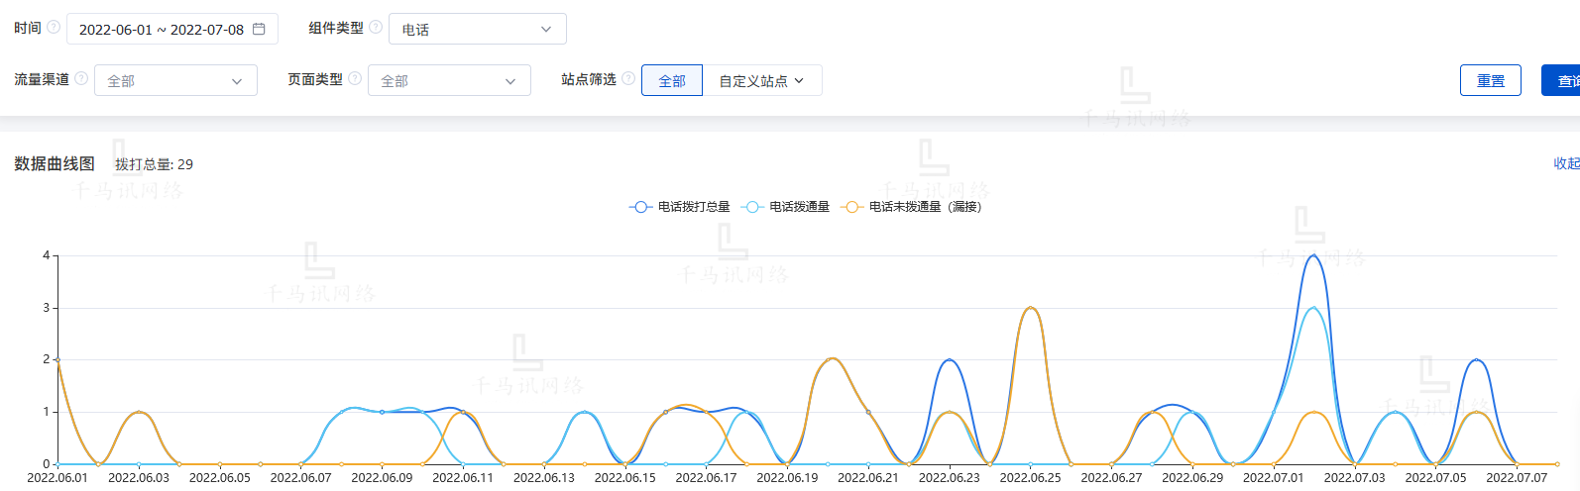Open the 页面类型 dropdown
Image resolution: width=1580 pixels, height=491 pixels.
[449, 81]
